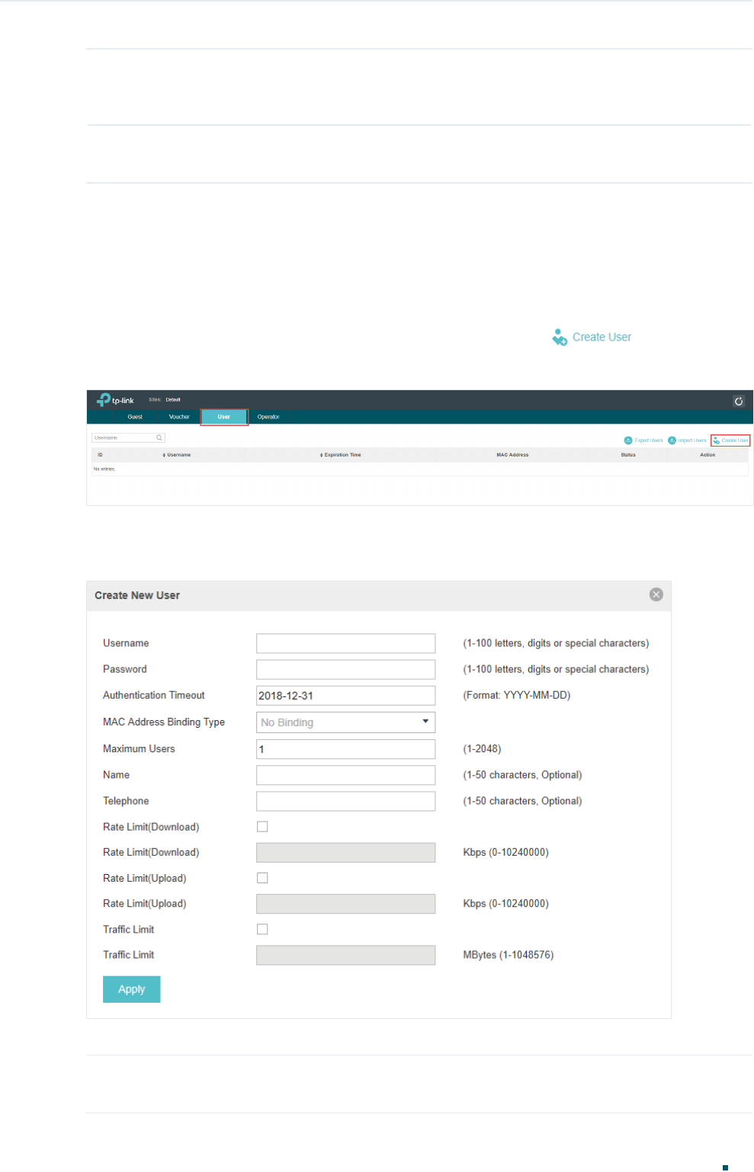This screenshot has width=754, height=1172.
Task: Click the 'No entries.' table row text
Action: click(x=104, y=469)
